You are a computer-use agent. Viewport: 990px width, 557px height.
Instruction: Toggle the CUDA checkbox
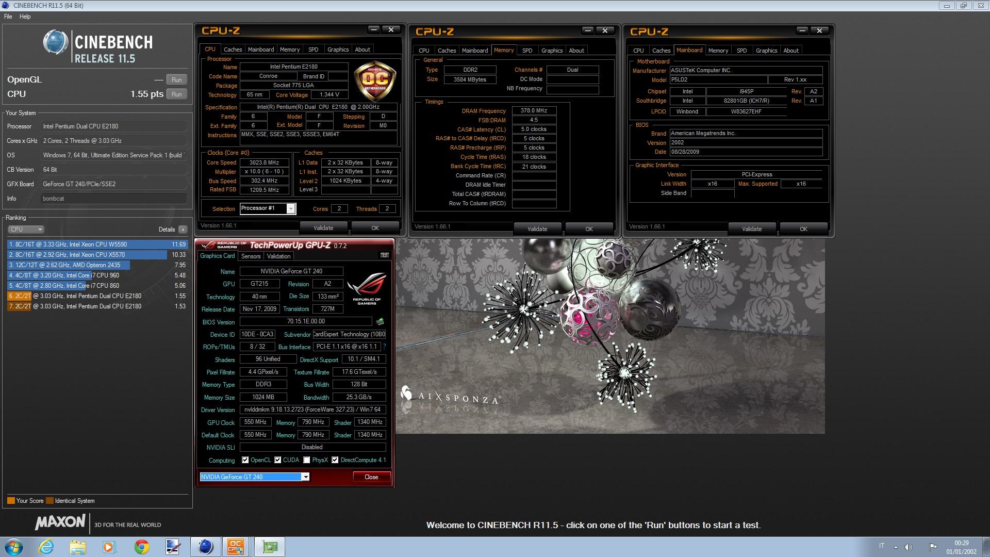[x=278, y=460]
